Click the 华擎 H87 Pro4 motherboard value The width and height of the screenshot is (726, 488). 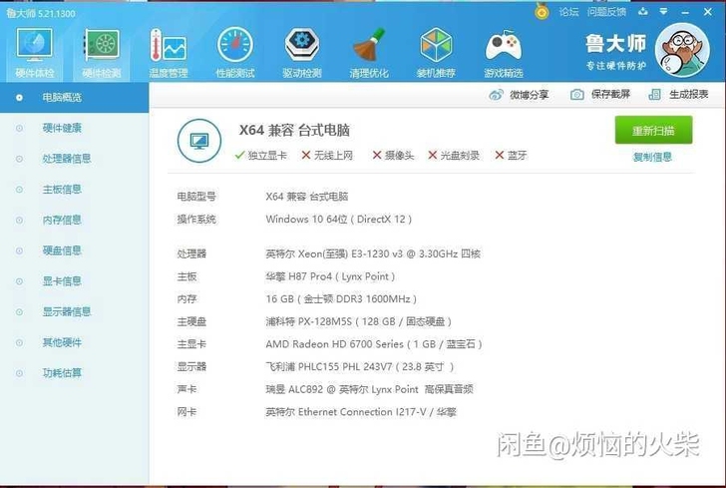330,276
